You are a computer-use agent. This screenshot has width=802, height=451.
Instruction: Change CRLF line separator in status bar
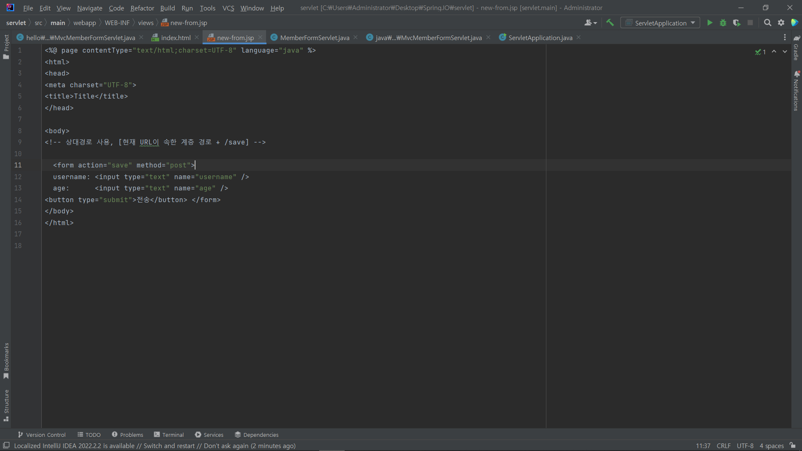pos(723,446)
